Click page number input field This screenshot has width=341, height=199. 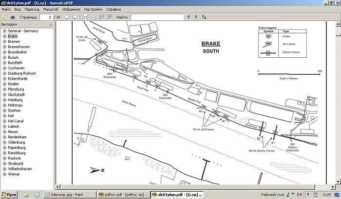pyautogui.click(x=46, y=17)
